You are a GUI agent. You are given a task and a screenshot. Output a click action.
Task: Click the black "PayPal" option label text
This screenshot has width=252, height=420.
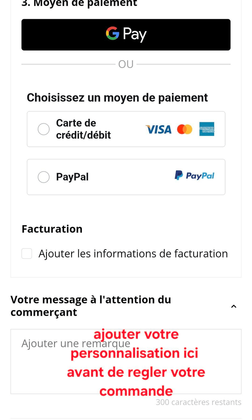(72, 177)
